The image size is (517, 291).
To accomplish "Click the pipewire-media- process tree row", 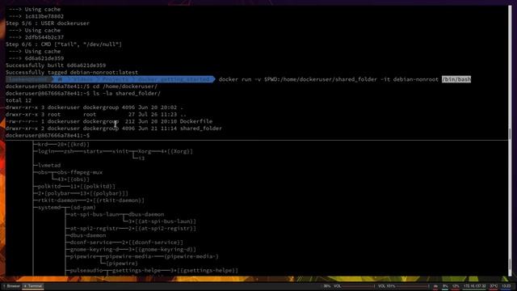I will tap(143, 256).
